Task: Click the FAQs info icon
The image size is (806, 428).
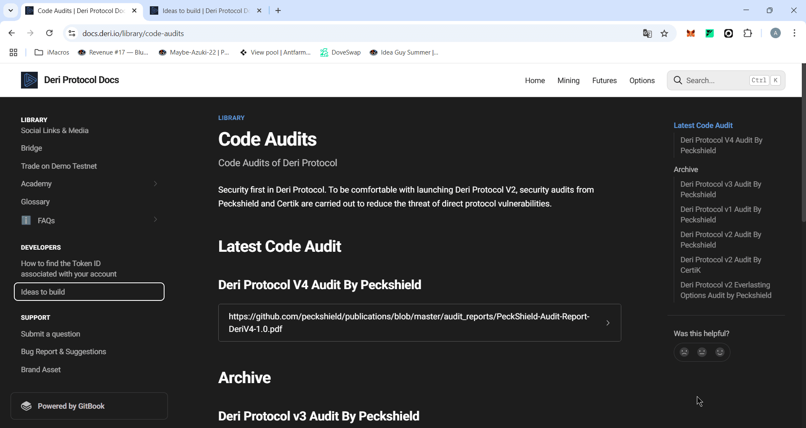Action: coord(26,220)
